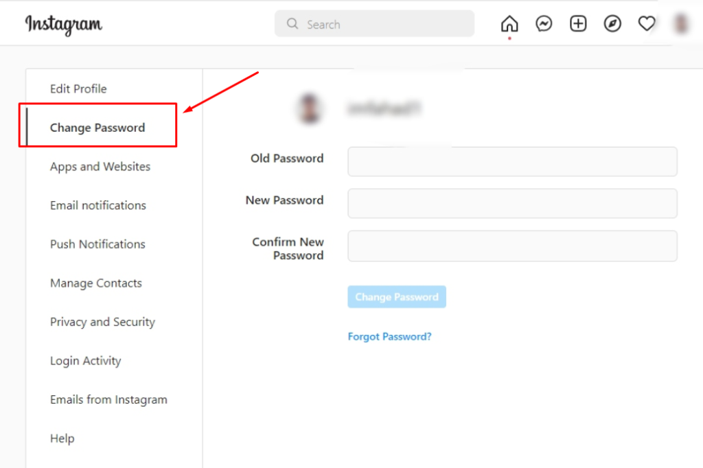The image size is (703, 468).
Task: Open Apps and Websites section
Action: tap(100, 167)
